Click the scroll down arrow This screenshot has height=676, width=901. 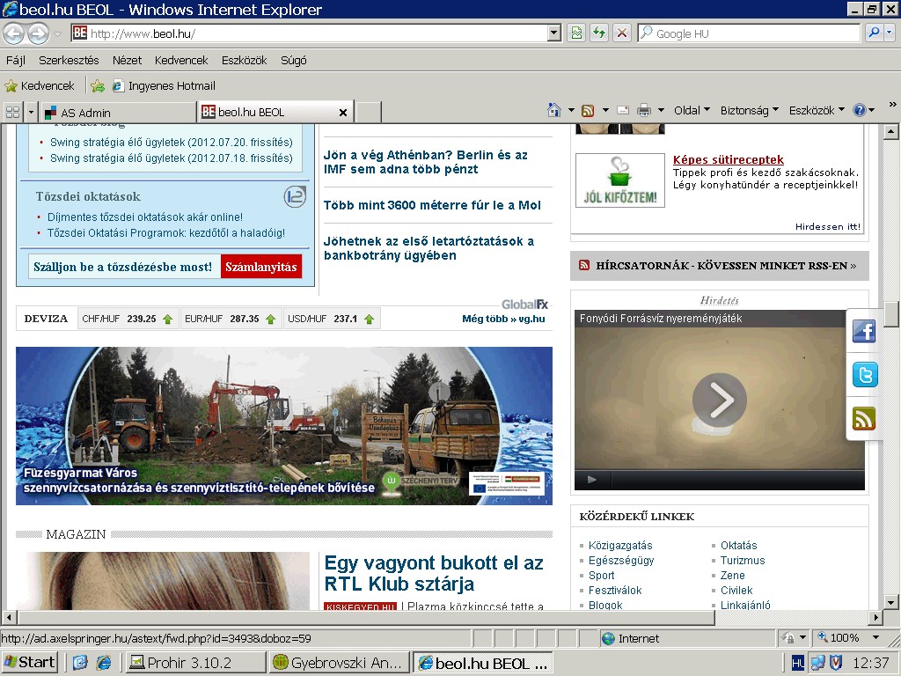890,602
